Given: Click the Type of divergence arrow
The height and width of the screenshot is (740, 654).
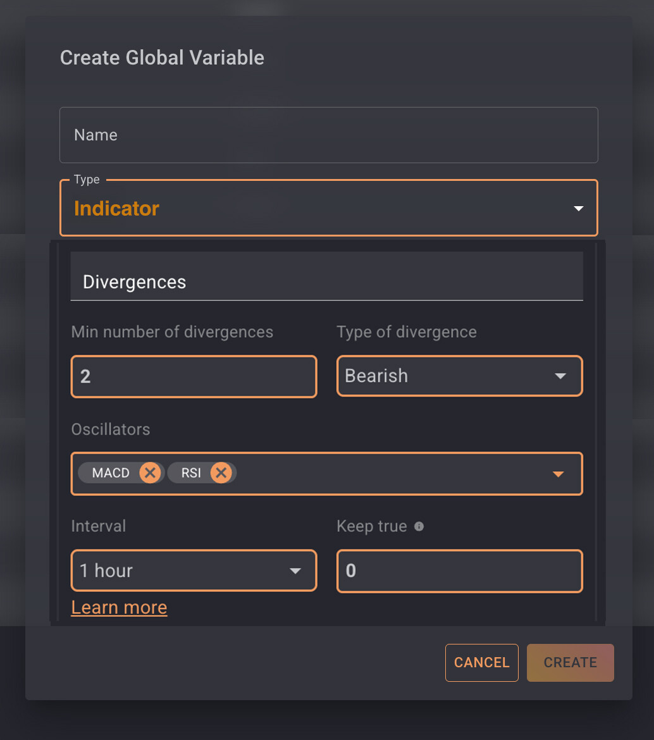Looking at the screenshot, I should [x=560, y=376].
